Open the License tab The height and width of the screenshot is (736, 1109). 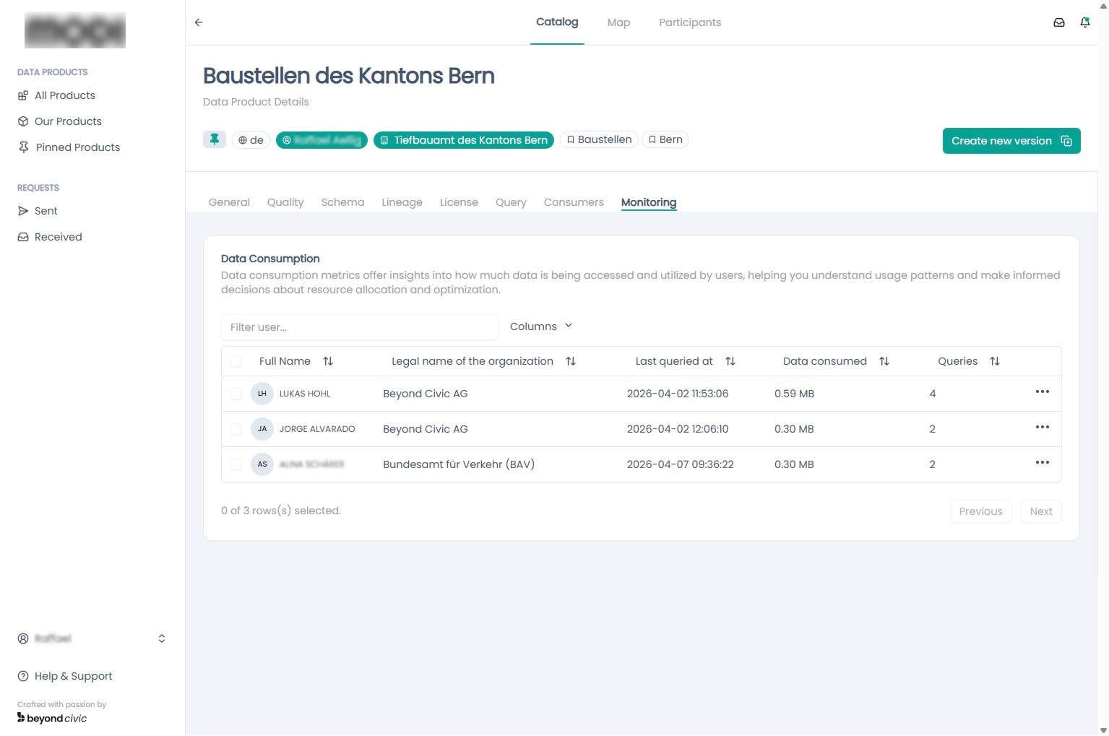459,202
